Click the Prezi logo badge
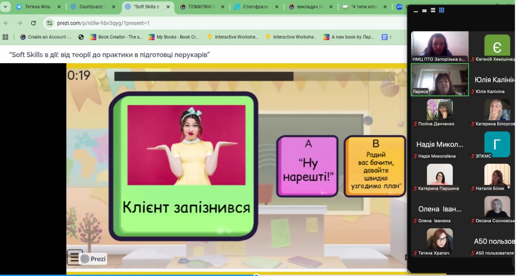The height and width of the screenshot is (276, 516). tap(93, 259)
